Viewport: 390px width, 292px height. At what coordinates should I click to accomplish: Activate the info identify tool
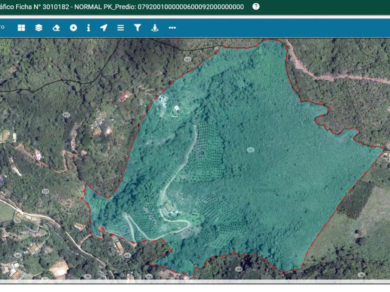[x=88, y=28]
